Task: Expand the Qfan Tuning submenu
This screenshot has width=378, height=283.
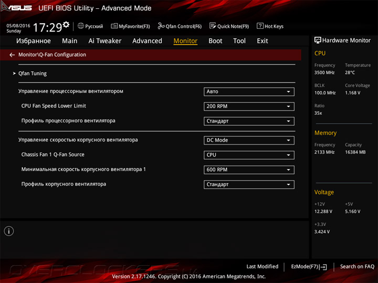Action: point(33,73)
